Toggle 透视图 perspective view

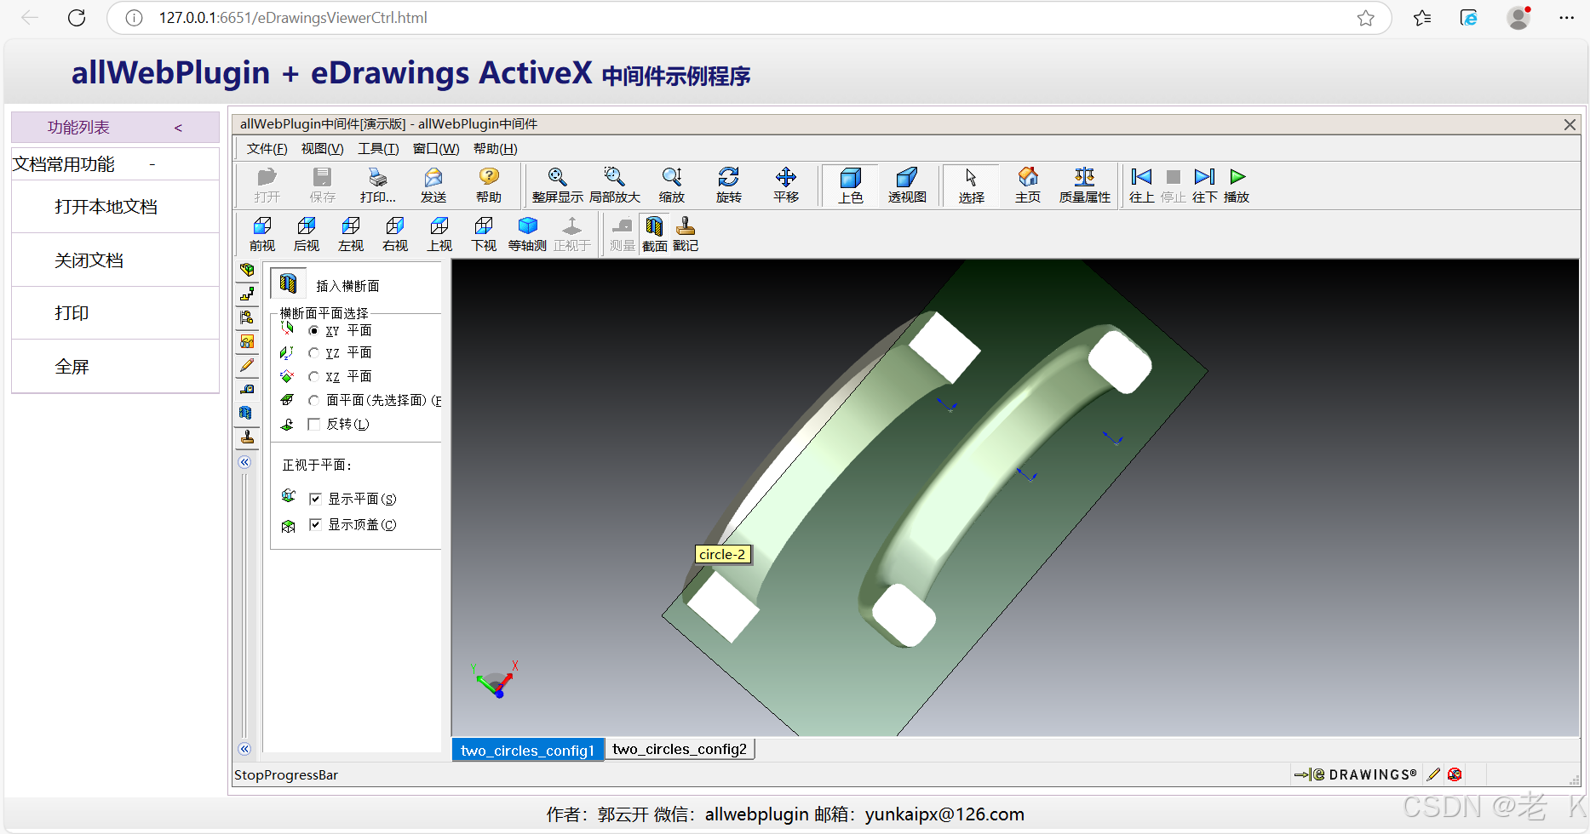click(x=907, y=185)
